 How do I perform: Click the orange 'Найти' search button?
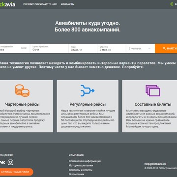166,49
